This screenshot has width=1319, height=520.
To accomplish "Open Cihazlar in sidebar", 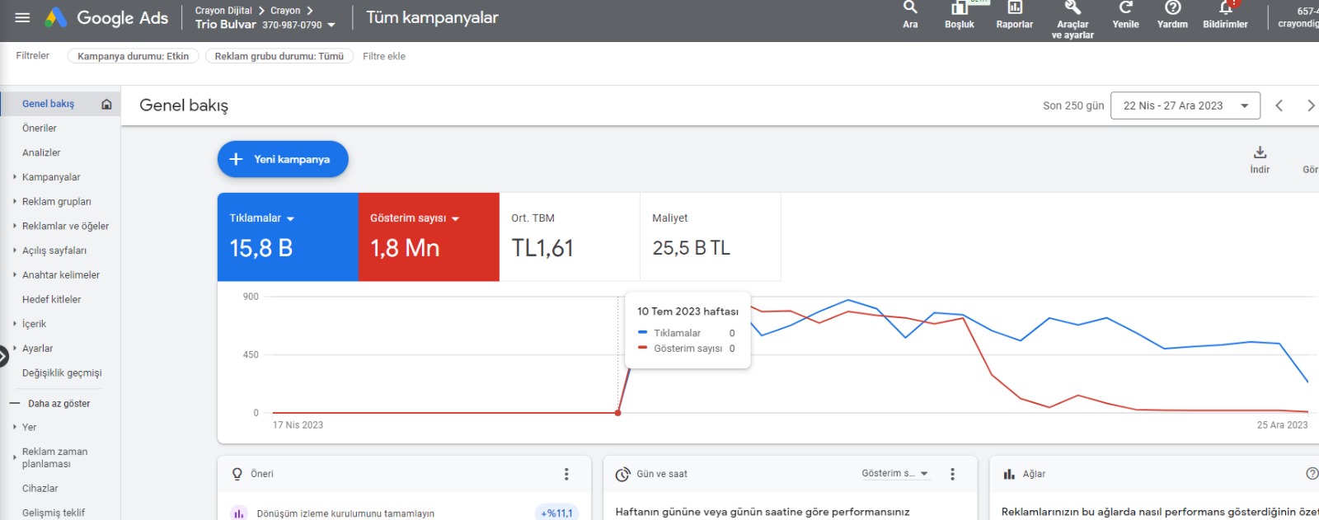I will pos(40,489).
